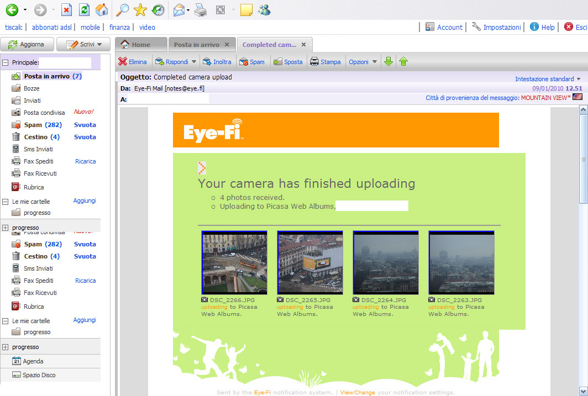Click the message scrollbar up arrow
The image size is (588, 396).
(583, 110)
